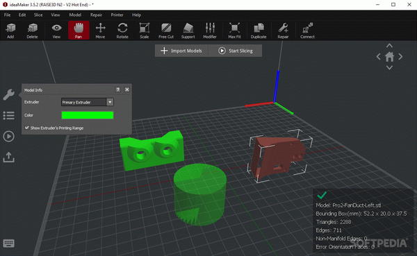417x256 pixels.
Task: Rotate the view up with top chevron arrow
Action: point(389,46)
